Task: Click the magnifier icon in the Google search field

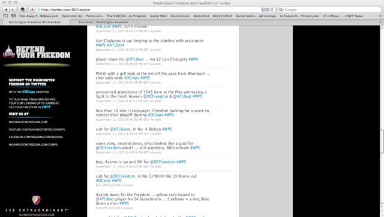Action: [x=281, y=10]
